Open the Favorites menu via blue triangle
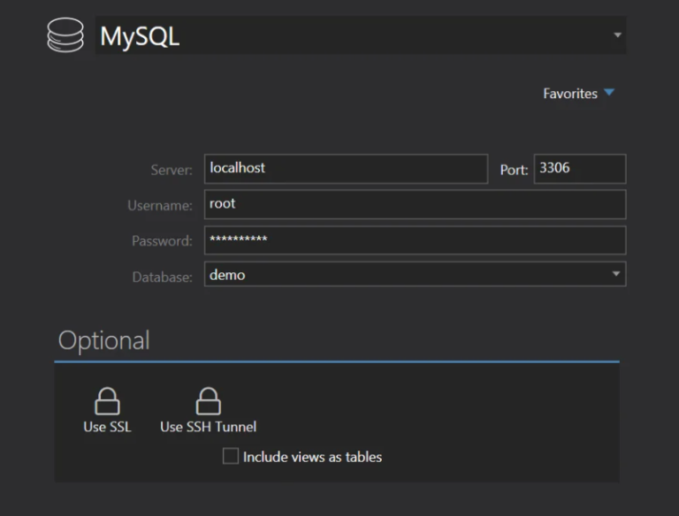This screenshot has width=679, height=516. coord(609,93)
